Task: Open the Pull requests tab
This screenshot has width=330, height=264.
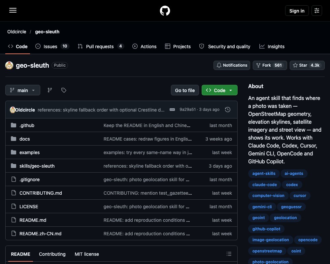Action: pyautogui.click(x=101, y=46)
